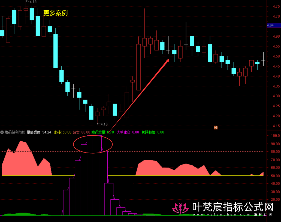The image size is (281, 222).
Task: Click the 量值强度: 54.24 readout
Action: click(x=39, y=132)
